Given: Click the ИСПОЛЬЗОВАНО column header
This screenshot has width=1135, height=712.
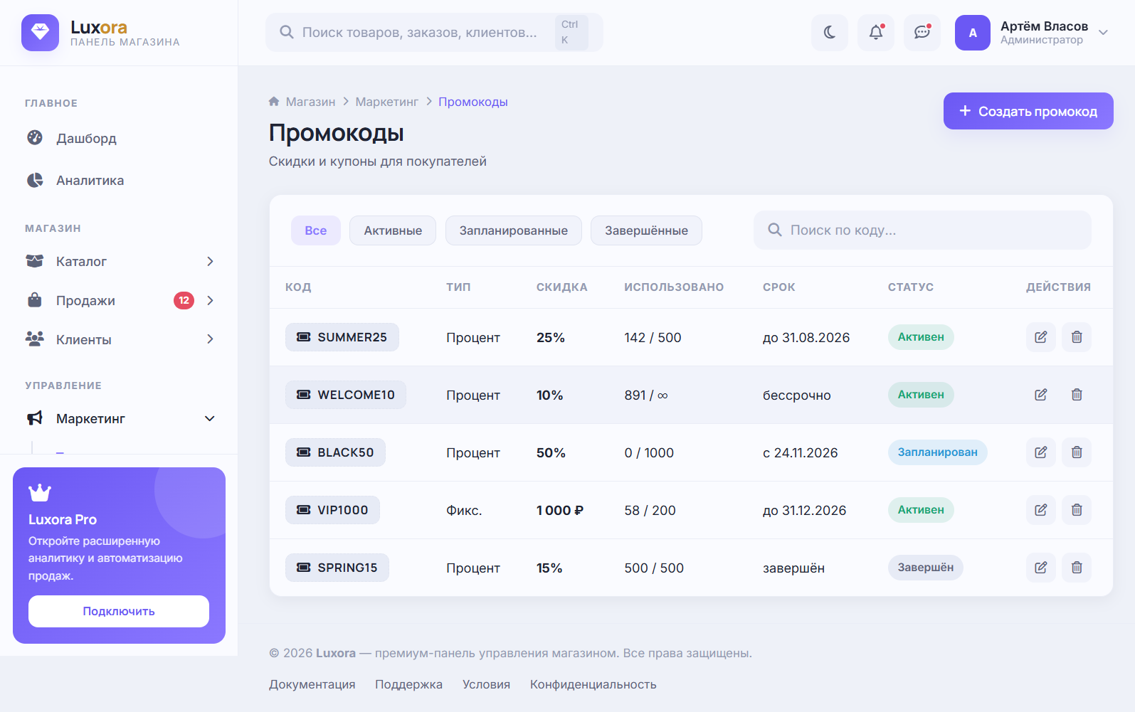Looking at the screenshot, I should (x=674, y=287).
